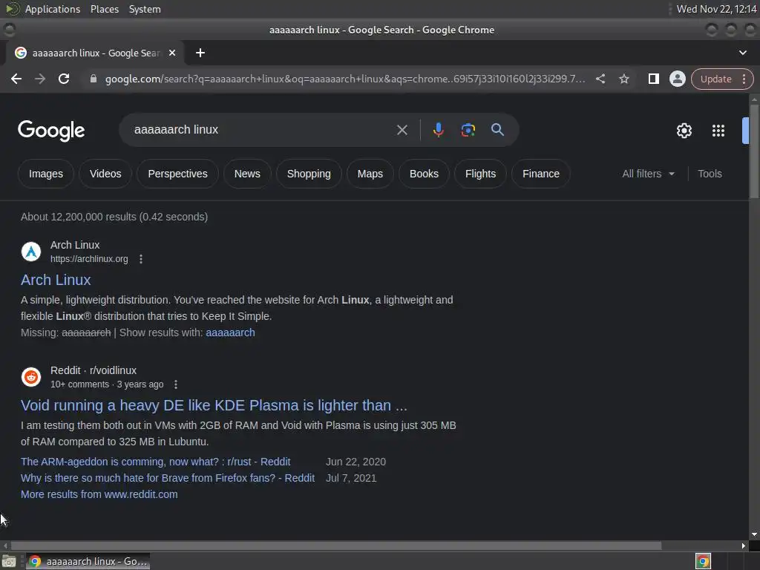760x570 pixels.
Task: Click the https://archlinux.org URL text
Action: pos(89,259)
